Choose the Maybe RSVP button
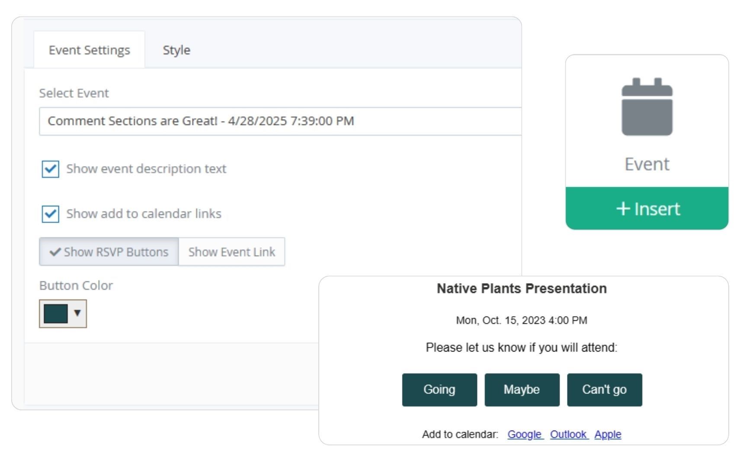Viewport: 740px width, 457px height. pos(522,390)
